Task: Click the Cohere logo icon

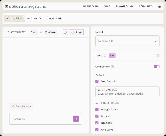Action: coord(7,6)
